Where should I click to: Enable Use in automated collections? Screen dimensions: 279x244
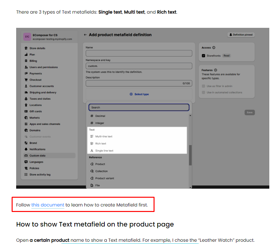click(x=203, y=93)
